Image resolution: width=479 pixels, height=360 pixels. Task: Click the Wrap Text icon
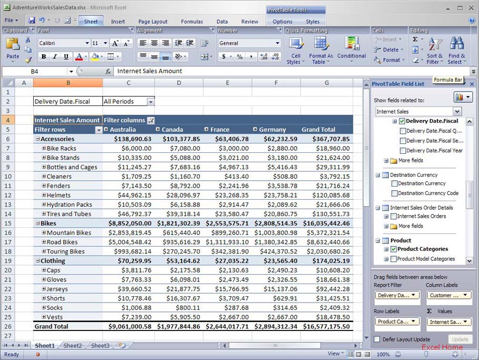tap(204, 43)
